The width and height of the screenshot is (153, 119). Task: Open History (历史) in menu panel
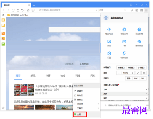[109, 43]
